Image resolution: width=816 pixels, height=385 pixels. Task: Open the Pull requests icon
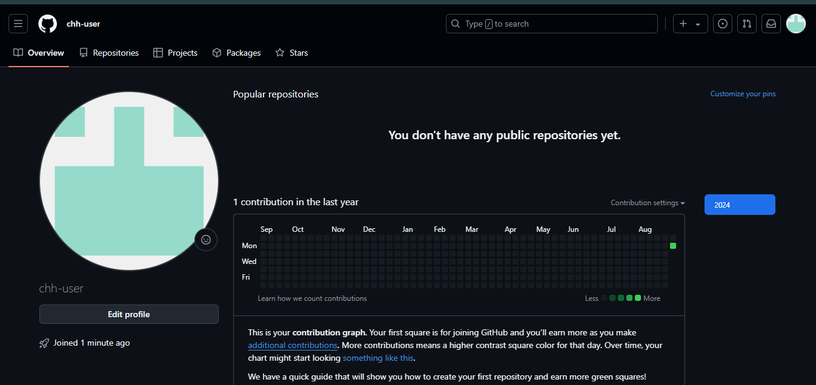(746, 24)
